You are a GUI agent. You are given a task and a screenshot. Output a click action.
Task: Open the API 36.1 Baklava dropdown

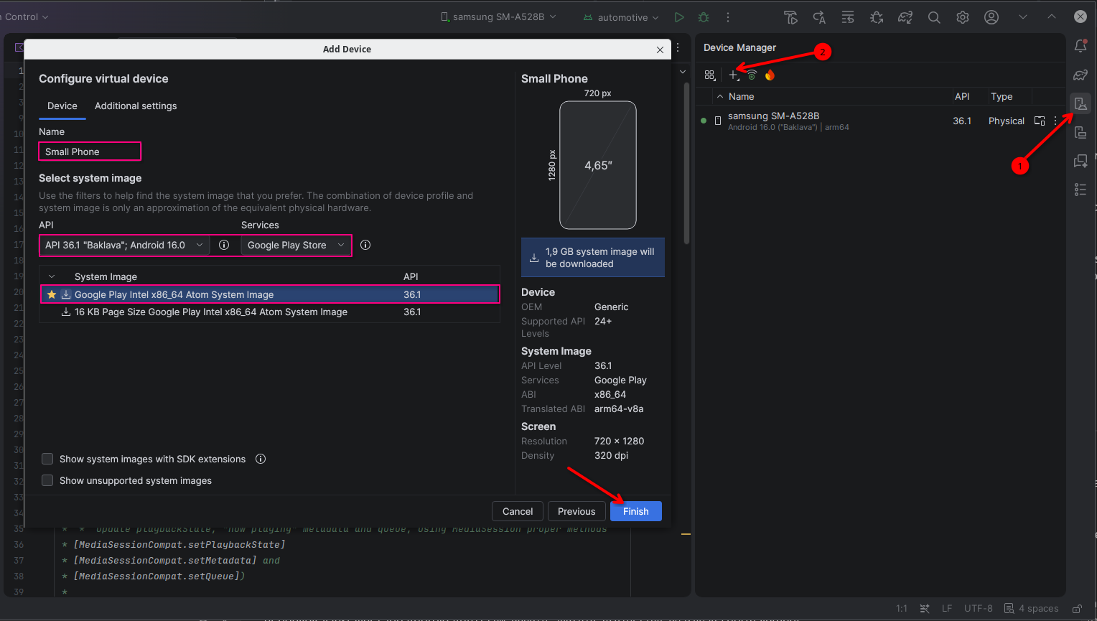(125, 245)
